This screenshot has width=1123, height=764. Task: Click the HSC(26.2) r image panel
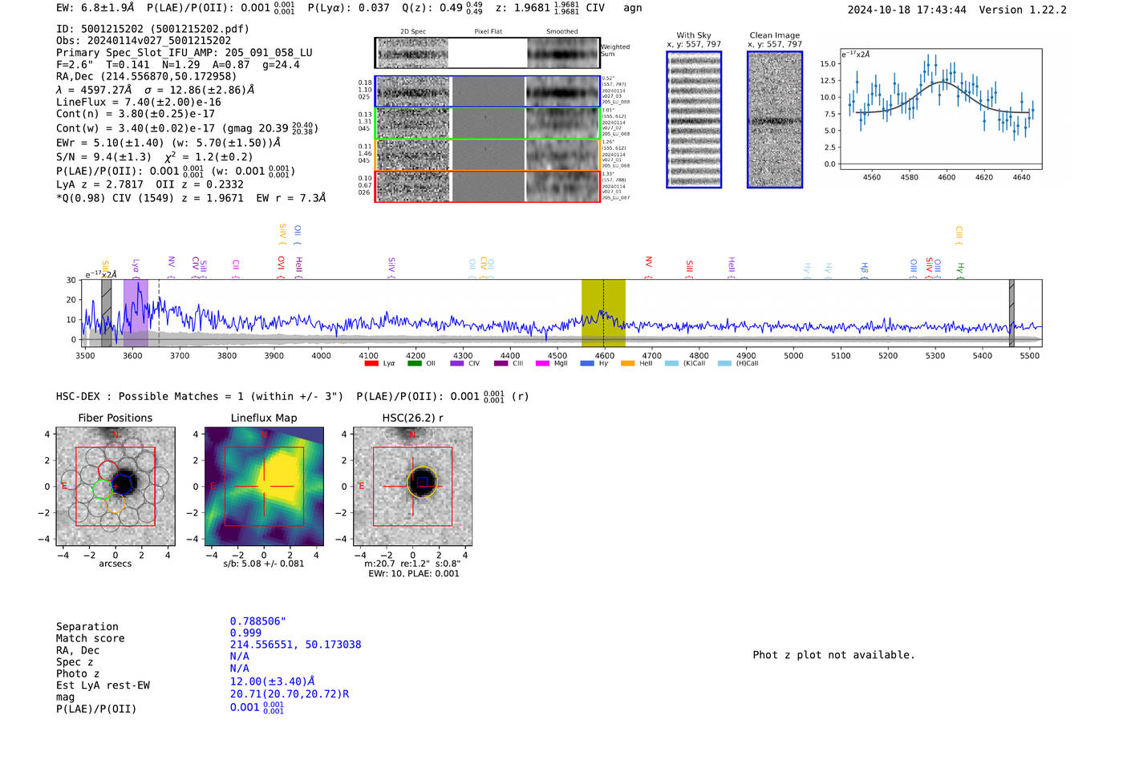click(412, 487)
